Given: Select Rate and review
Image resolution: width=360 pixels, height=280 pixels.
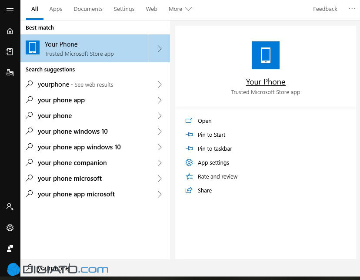Looking at the screenshot, I should (x=218, y=176).
